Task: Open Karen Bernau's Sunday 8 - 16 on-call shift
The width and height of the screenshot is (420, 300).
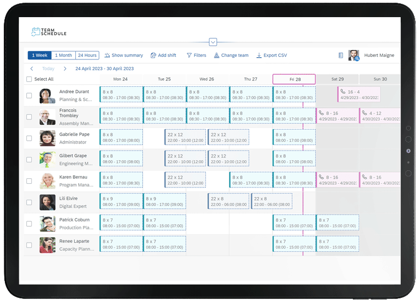Action: click(380, 180)
